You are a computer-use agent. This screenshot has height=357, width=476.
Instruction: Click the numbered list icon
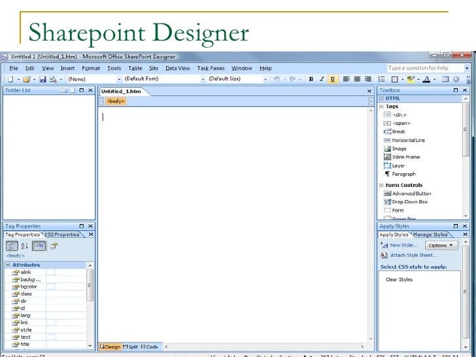382,79
